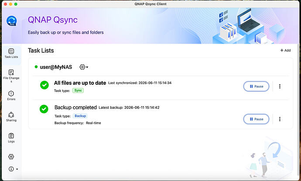Screen dimensions: 301x181
Task: Open the info menu at sidebar bottom
Action: (x=13, y=169)
